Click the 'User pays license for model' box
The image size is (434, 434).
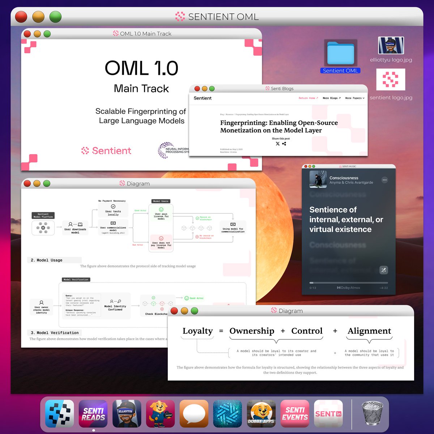pos(161,213)
